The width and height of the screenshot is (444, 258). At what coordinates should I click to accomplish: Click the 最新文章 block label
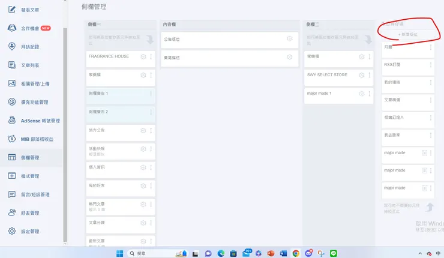[x=97, y=241]
